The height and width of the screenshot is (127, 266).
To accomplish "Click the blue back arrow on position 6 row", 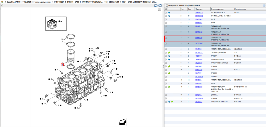I will click(169, 56).
